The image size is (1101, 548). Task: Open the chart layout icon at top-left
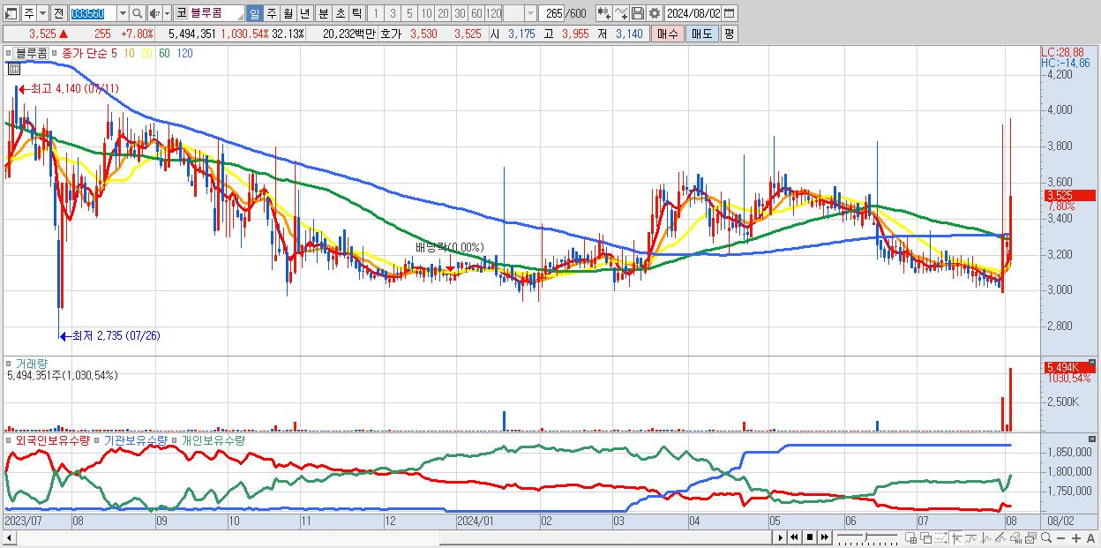point(11,13)
